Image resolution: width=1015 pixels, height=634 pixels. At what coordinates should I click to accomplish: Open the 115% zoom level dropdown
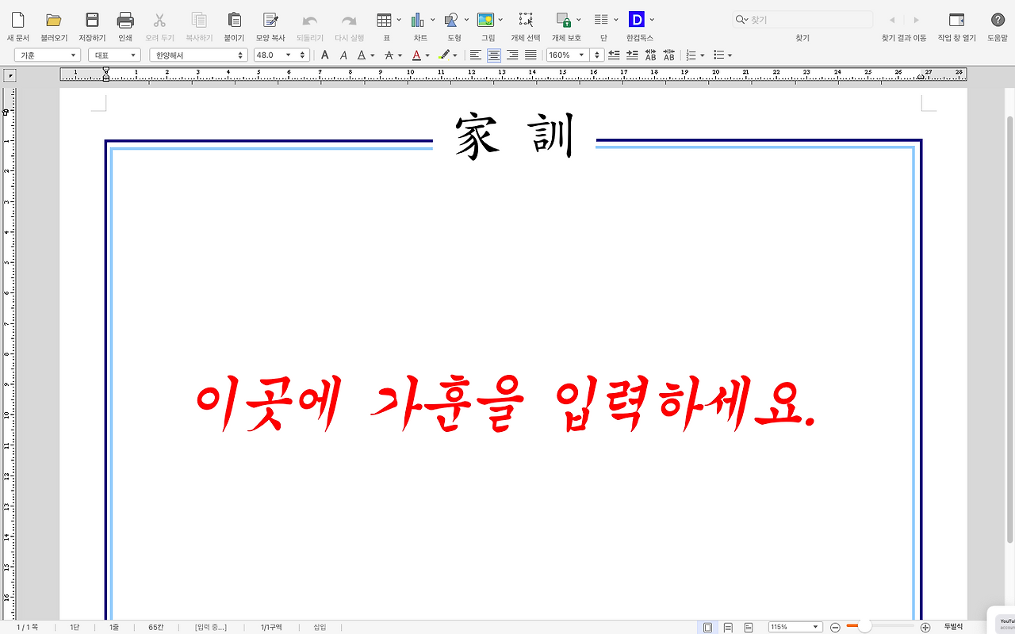pos(795,627)
